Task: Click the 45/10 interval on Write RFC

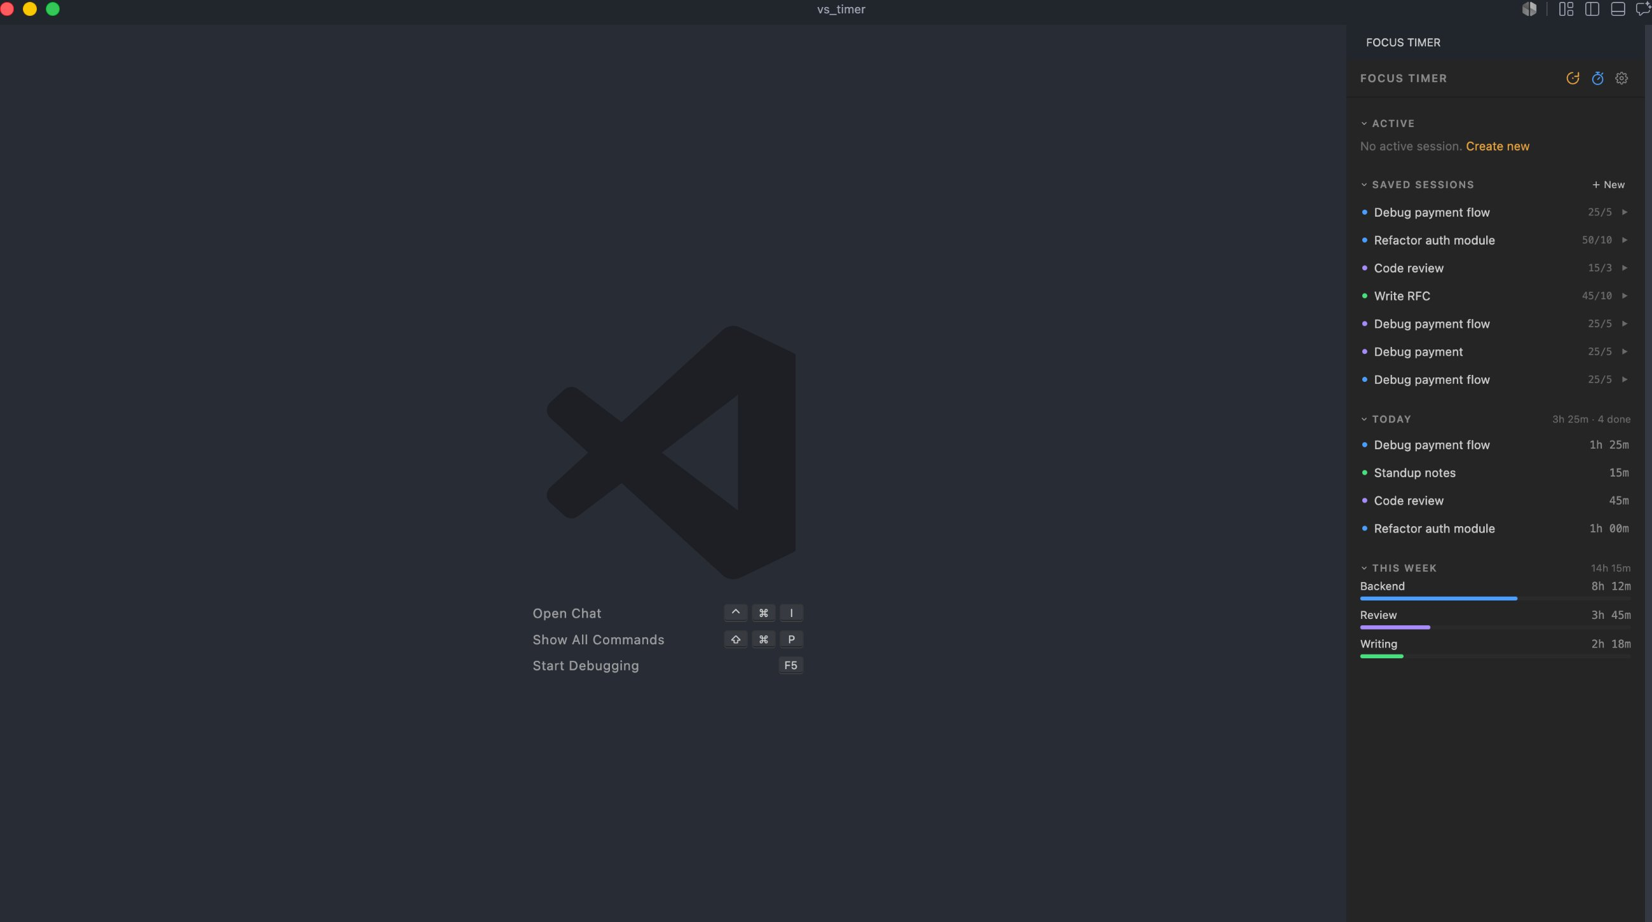Action: [x=1596, y=295]
